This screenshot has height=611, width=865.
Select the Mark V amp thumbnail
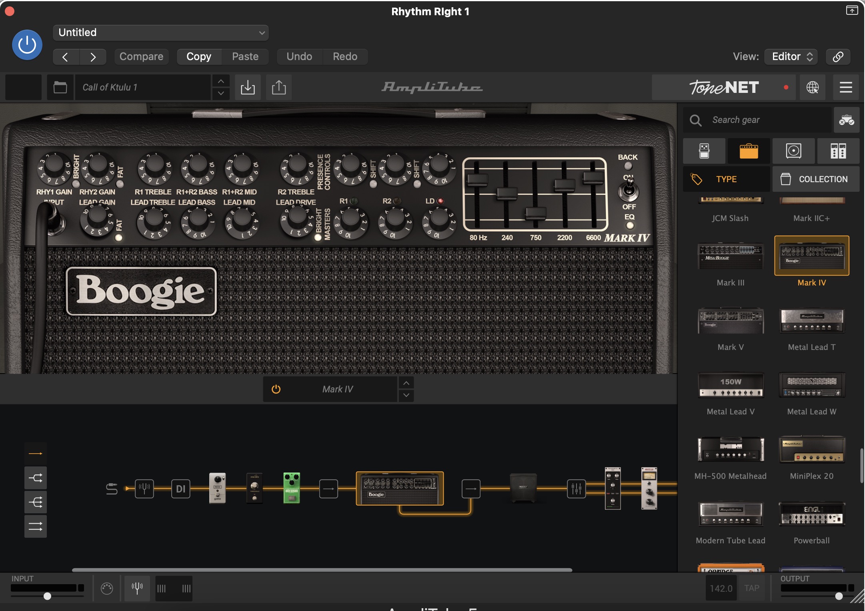coord(731,321)
